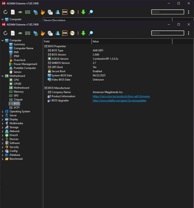Screen dimensions: 194x208
Task: Select the Power Management tree item
Action: [25, 64]
